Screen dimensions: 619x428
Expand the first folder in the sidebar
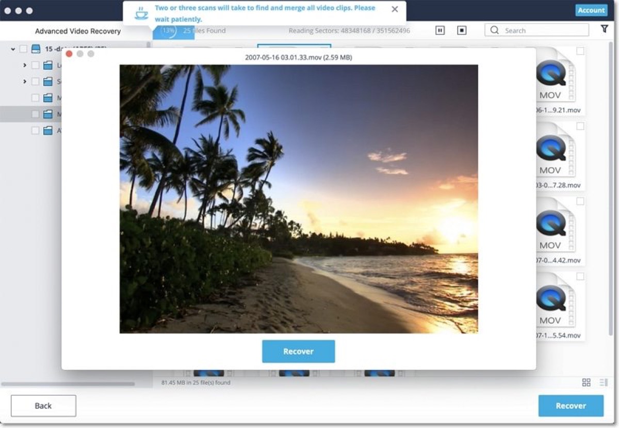[x=24, y=65]
